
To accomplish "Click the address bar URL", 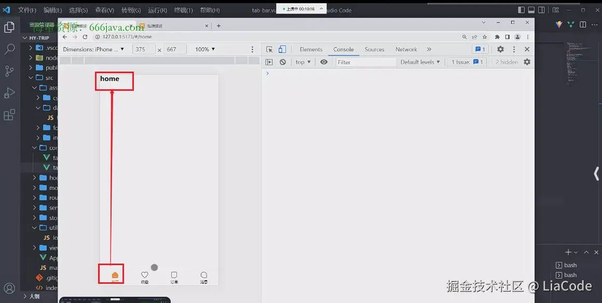I will (127, 37).
